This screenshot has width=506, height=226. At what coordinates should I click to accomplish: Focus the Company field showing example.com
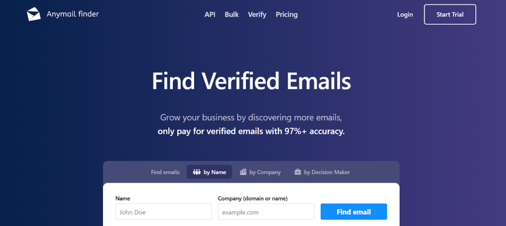click(x=266, y=212)
